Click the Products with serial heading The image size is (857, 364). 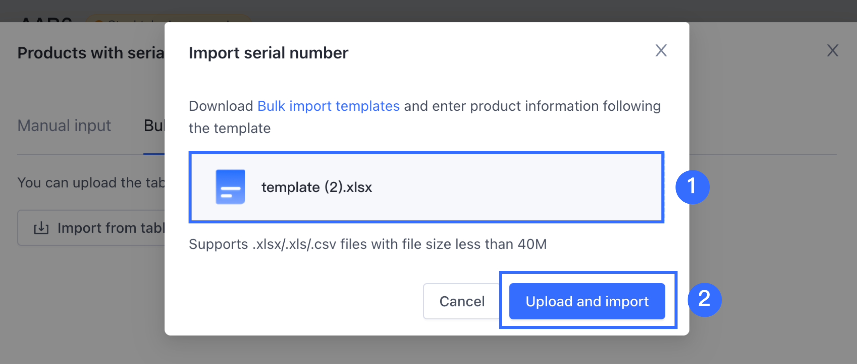[x=91, y=53]
